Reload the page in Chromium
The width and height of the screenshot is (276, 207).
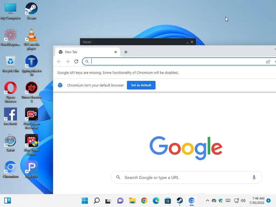(x=76, y=61)
